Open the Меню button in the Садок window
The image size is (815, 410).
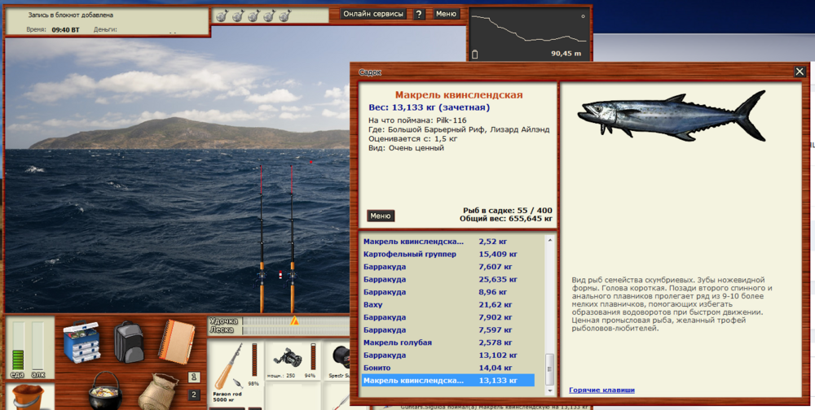[x=381, y=216]
